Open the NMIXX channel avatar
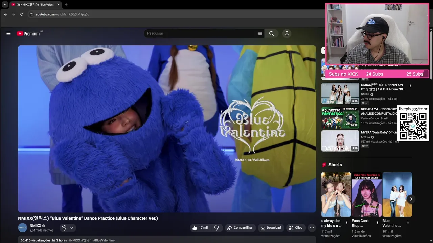 22,228
